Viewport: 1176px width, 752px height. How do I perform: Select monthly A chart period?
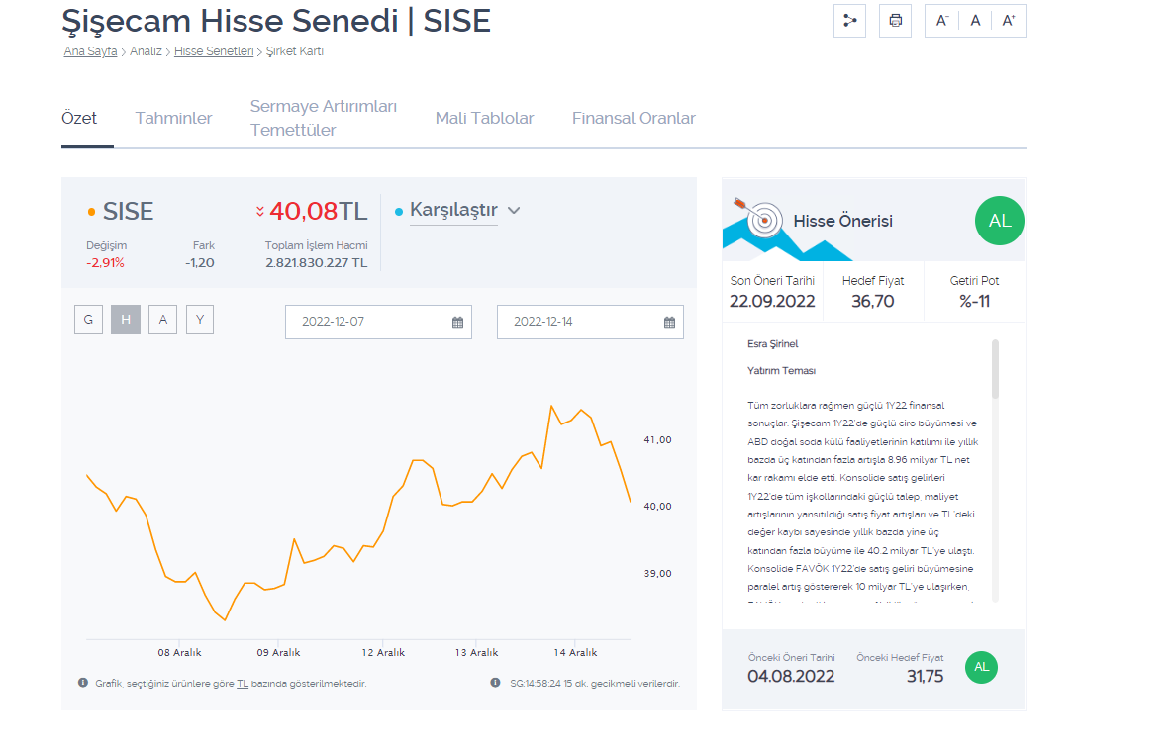(x=162, y=320)
